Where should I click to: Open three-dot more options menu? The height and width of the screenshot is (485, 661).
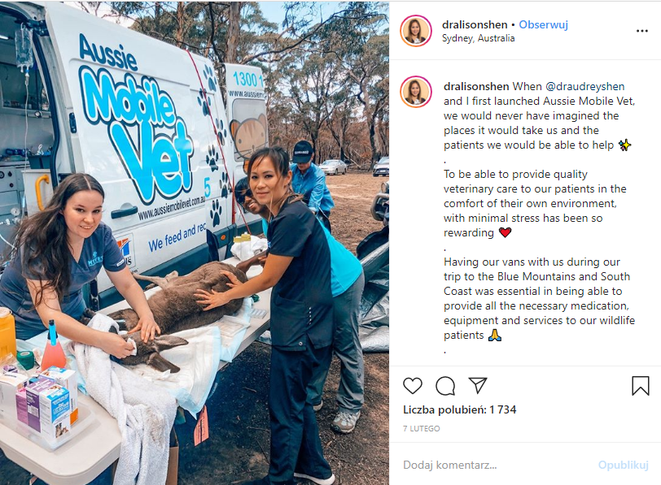pos(641,31)
